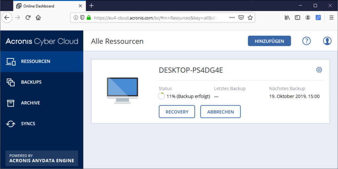Screen dimensions: 338x169
Task: Open the Backups sidebar section
Action: pyautogui.click(x=42, y=82)
